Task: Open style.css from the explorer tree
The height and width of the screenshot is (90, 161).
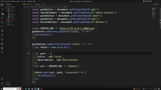Action: (x=12, y=17)
